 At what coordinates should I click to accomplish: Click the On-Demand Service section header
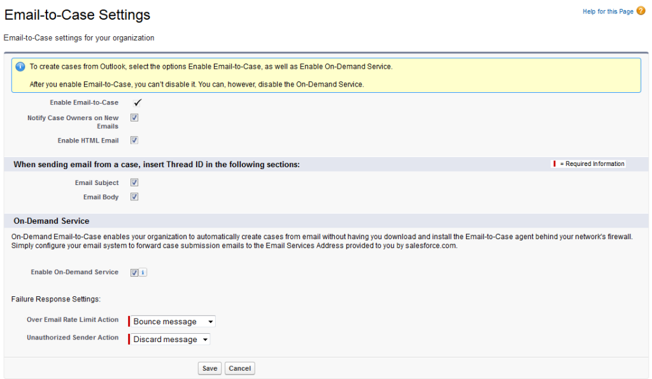[52, 221]
